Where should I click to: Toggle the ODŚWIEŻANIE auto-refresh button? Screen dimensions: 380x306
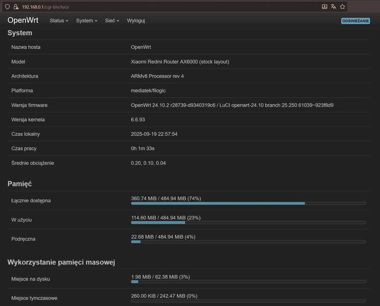coord(355,21)
